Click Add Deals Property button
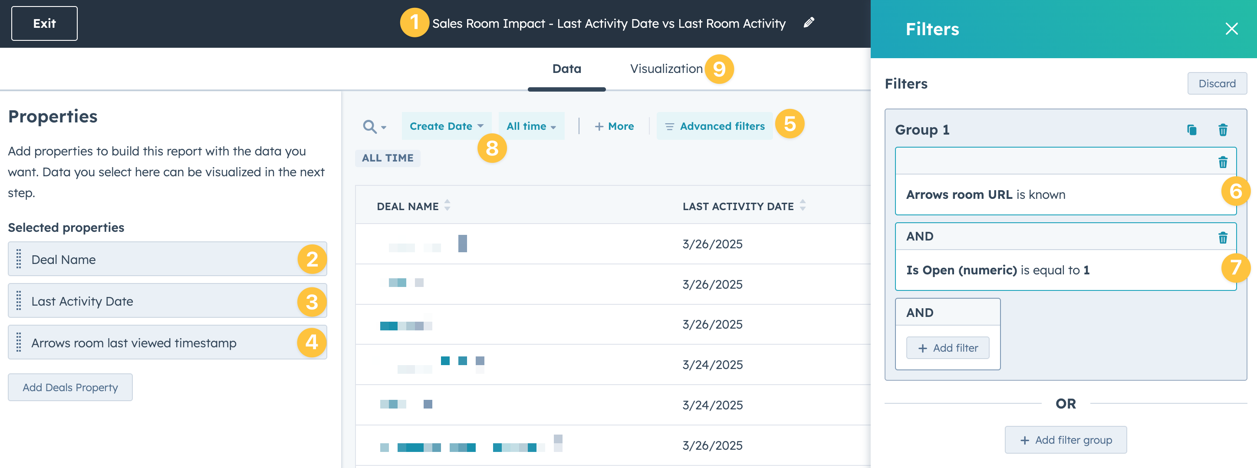Screen dimensions: 1257x468 (x=70, y=387)
